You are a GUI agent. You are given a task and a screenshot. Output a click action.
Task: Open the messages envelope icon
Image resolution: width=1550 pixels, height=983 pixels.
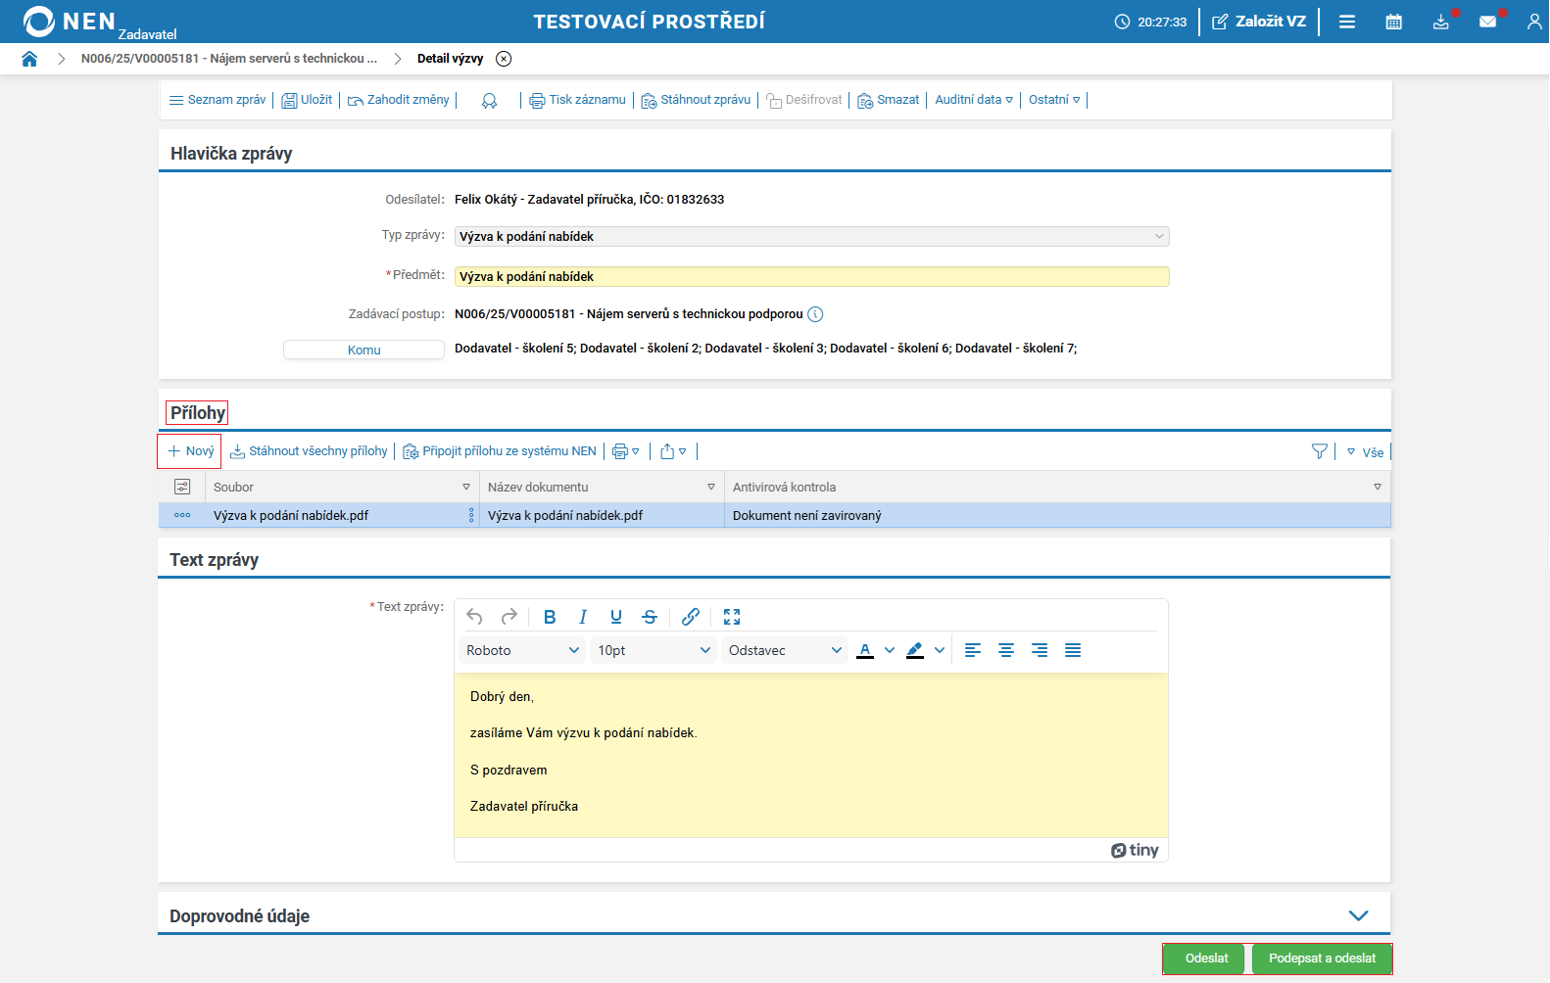(1487, 22)
